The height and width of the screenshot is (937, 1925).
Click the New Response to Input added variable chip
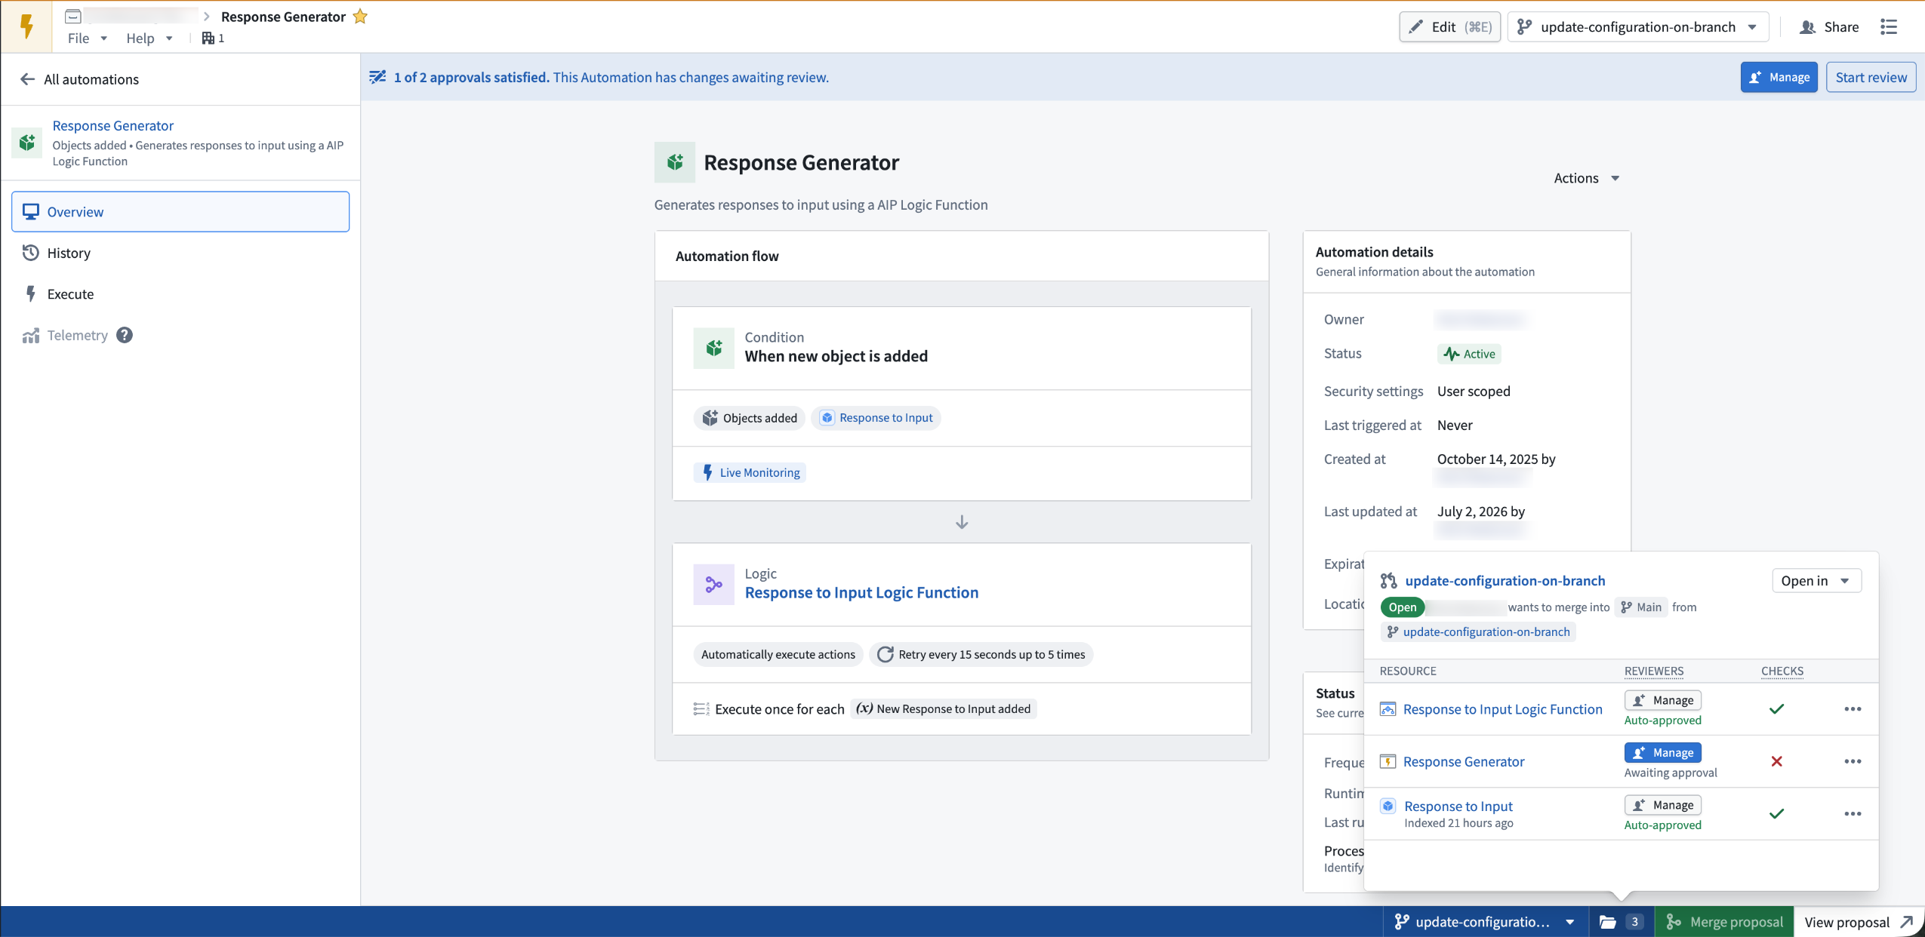point(944,708)
